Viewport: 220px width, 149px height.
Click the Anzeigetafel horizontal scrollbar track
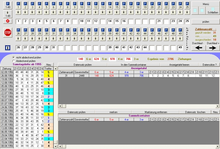coord(138,106)
